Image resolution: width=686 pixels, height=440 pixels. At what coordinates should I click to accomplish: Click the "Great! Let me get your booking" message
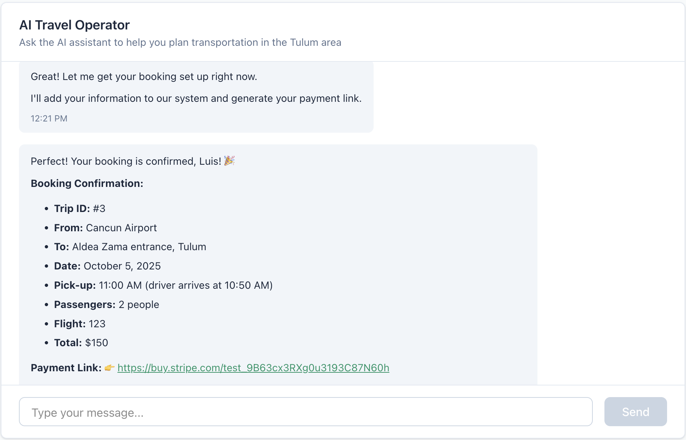[144, 77]
